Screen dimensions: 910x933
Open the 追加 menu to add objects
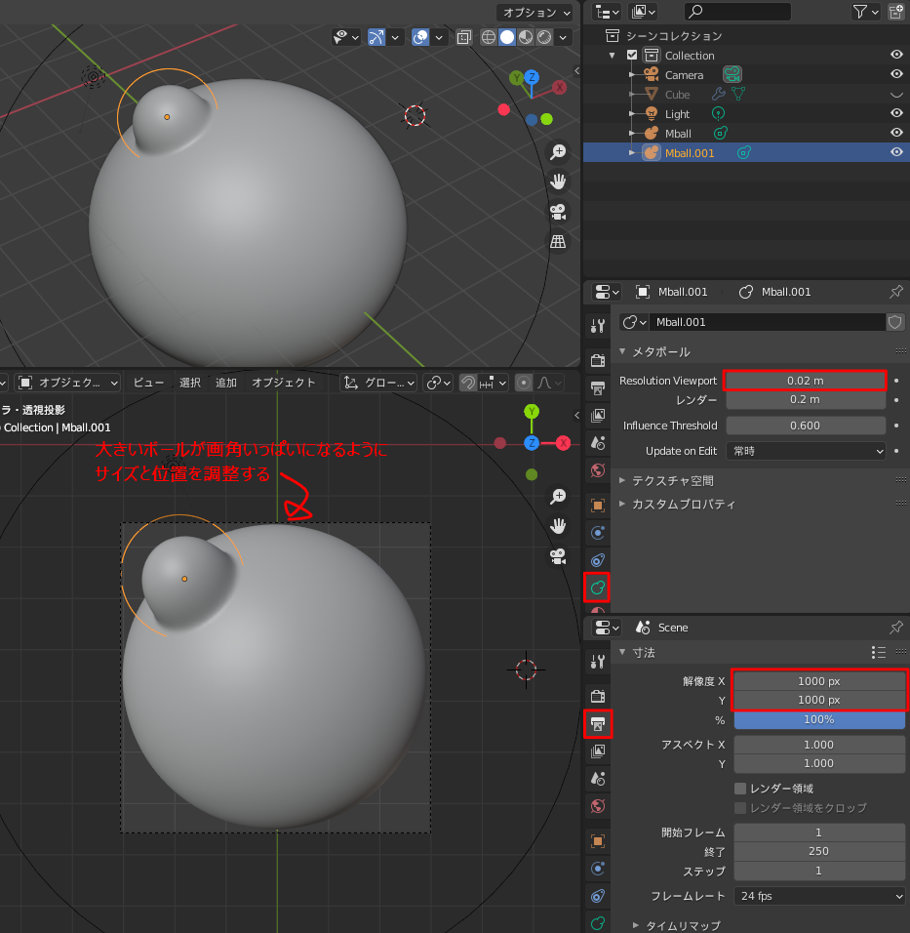pyautogui.click(x=224, y=382)
